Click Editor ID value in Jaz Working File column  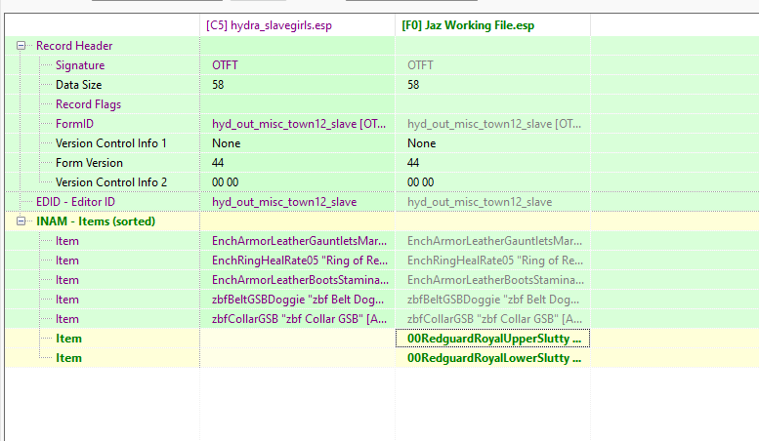pos(480,202)
